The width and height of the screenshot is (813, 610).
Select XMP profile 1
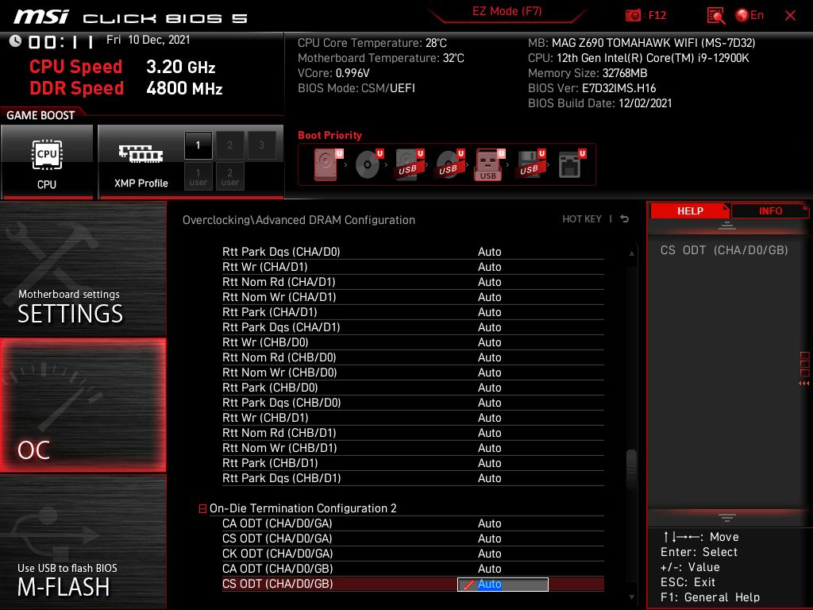click(198, 145)
